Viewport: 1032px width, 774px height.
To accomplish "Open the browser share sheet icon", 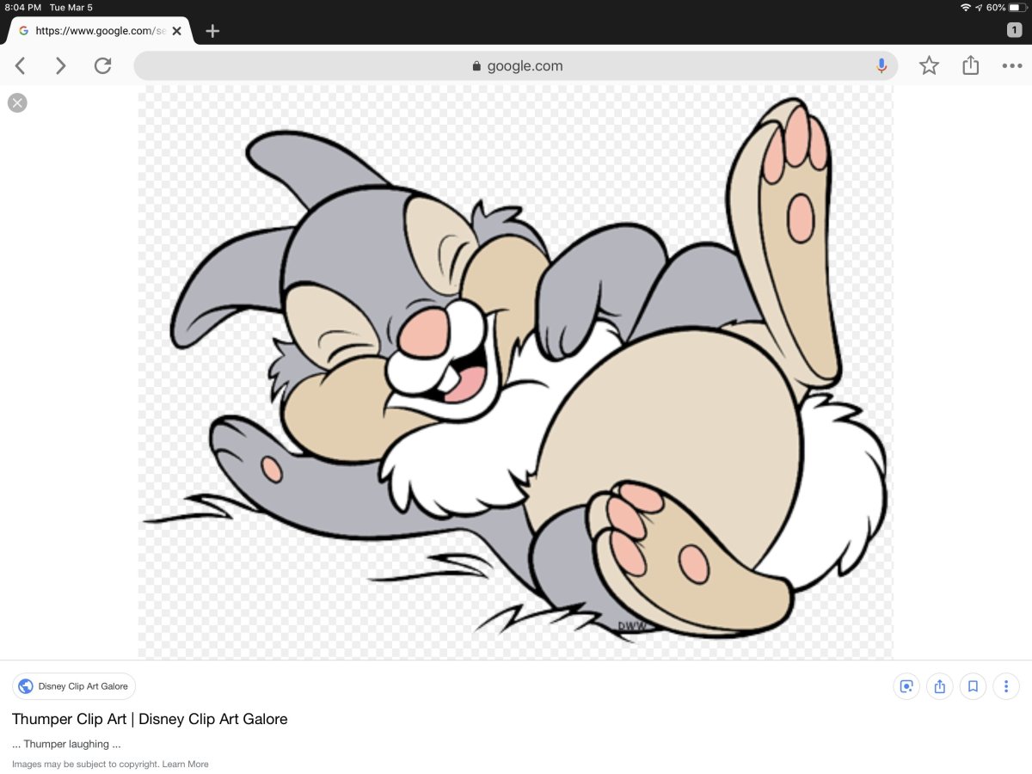I will (x=970, y=65).
